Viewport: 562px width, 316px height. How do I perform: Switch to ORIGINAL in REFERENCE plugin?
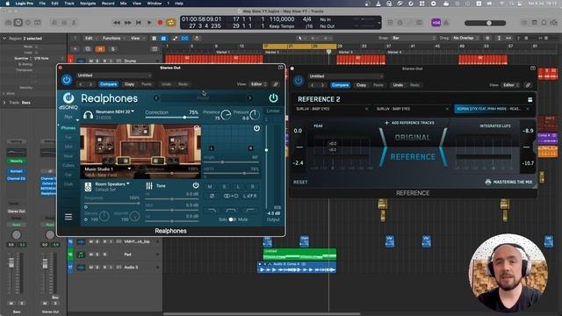point(413,137)
